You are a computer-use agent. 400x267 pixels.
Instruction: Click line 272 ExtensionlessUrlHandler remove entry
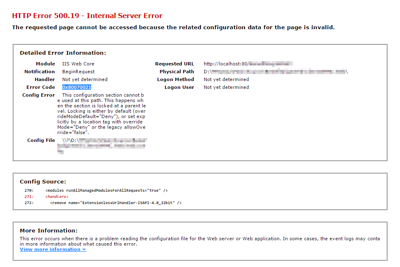[x=115, y=203]
